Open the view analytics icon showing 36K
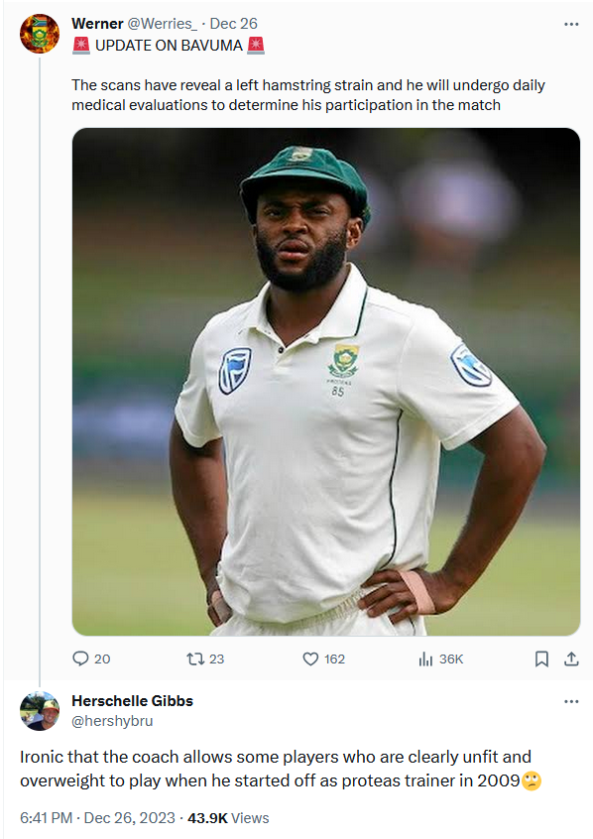Viewport: 593px width, 839px height. (x=424, y=659)
